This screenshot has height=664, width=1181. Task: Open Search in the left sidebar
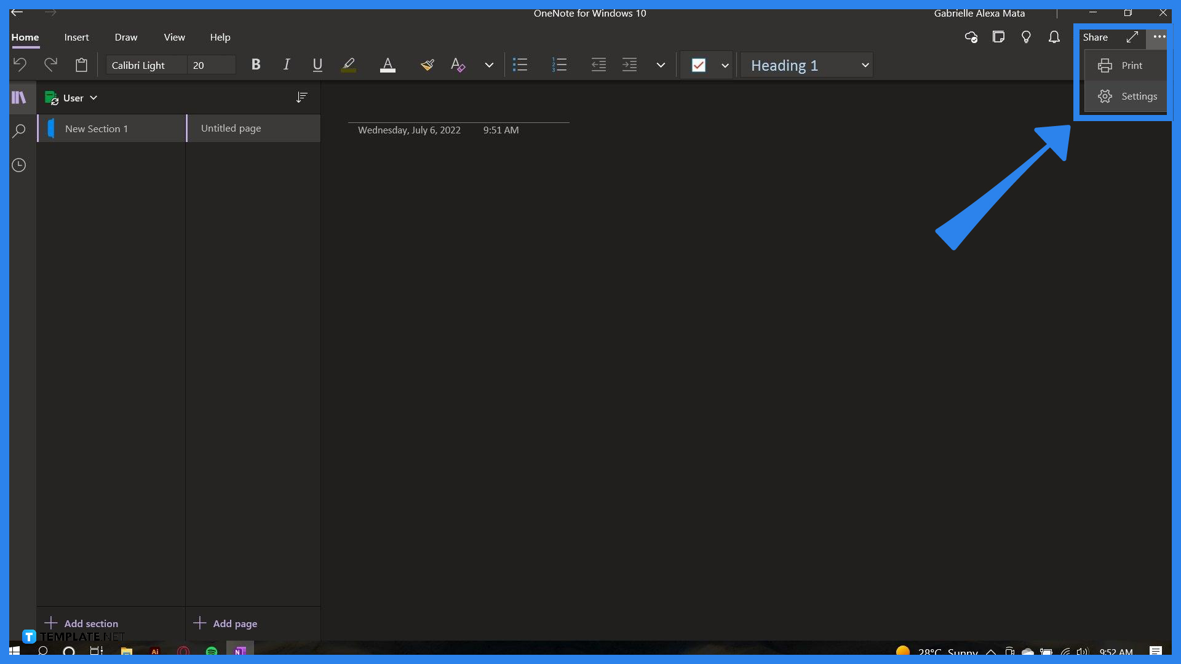tap(18, 130)
